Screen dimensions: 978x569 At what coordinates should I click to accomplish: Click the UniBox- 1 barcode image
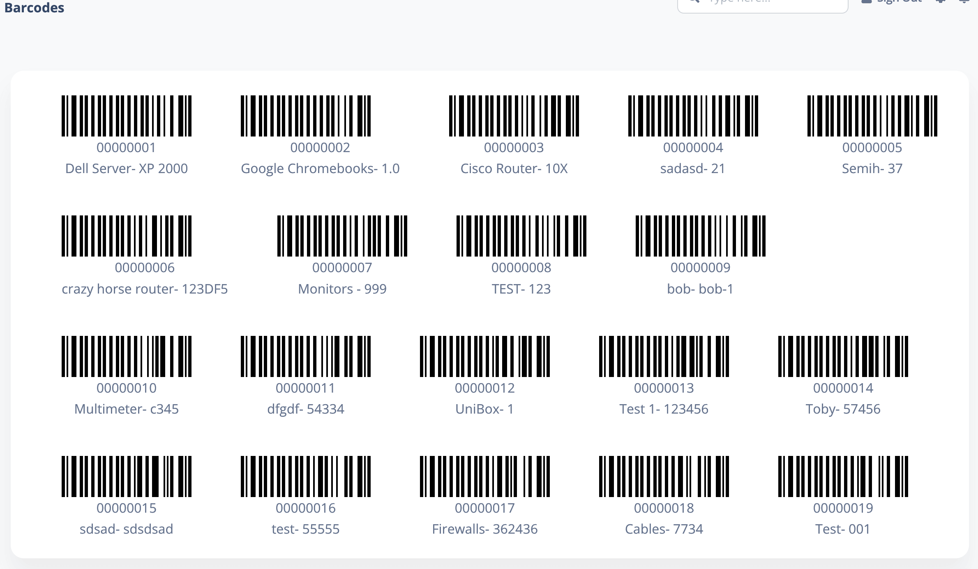(485, 356)
